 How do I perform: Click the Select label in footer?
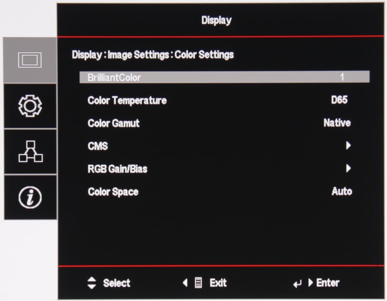click(x=117, y=283)
